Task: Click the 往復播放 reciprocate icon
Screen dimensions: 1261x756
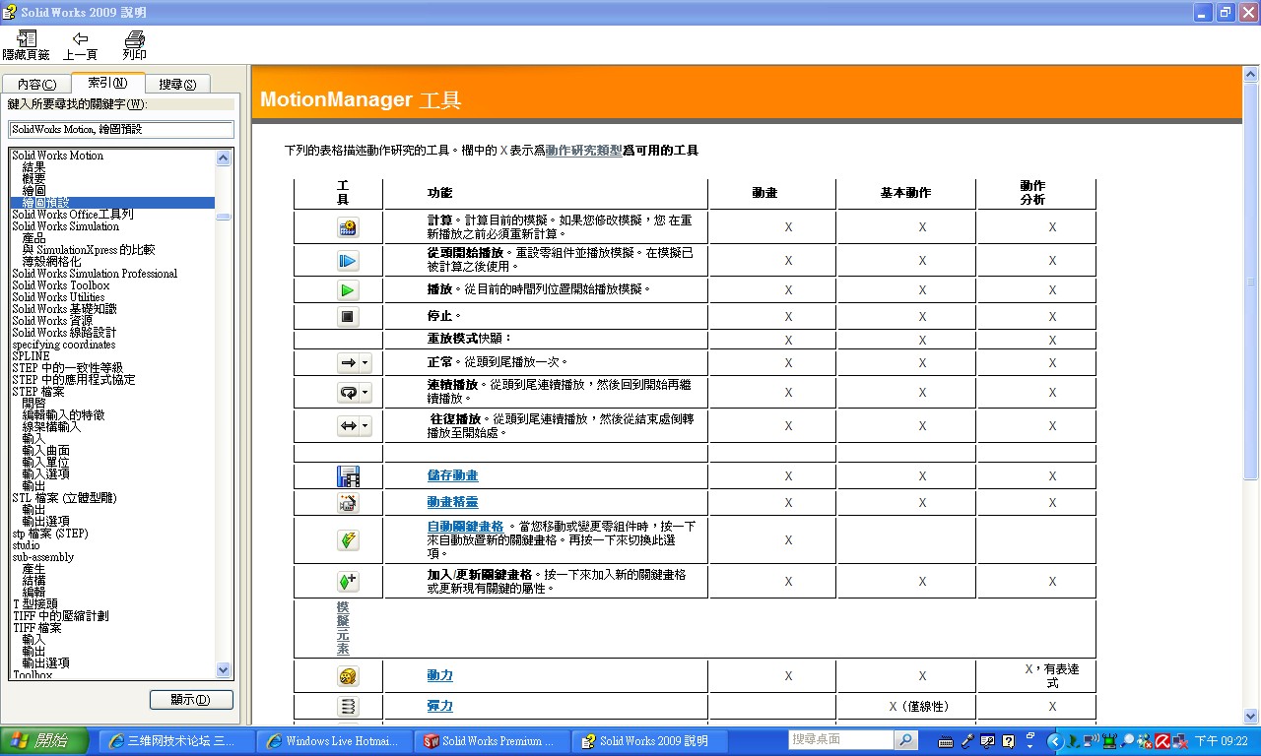Action: pyautogui.click(x=353, y=426)
